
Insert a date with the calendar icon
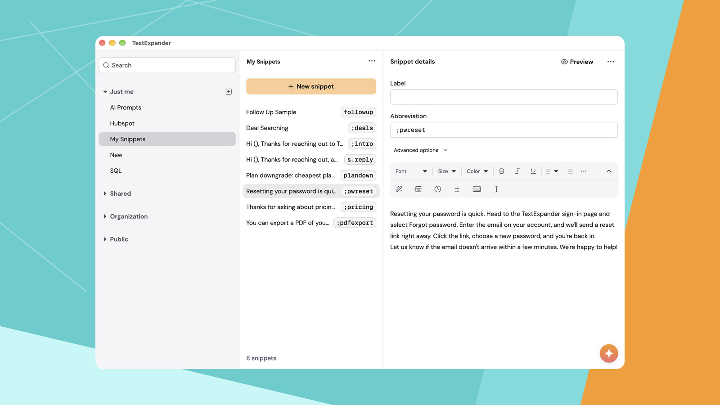(418, 189)
